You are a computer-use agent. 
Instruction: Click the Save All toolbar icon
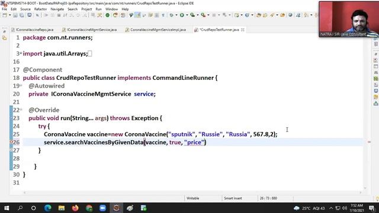pyautogui.click(x=22, y=15)
